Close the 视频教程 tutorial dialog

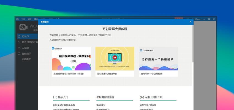(x=191, y=22)
